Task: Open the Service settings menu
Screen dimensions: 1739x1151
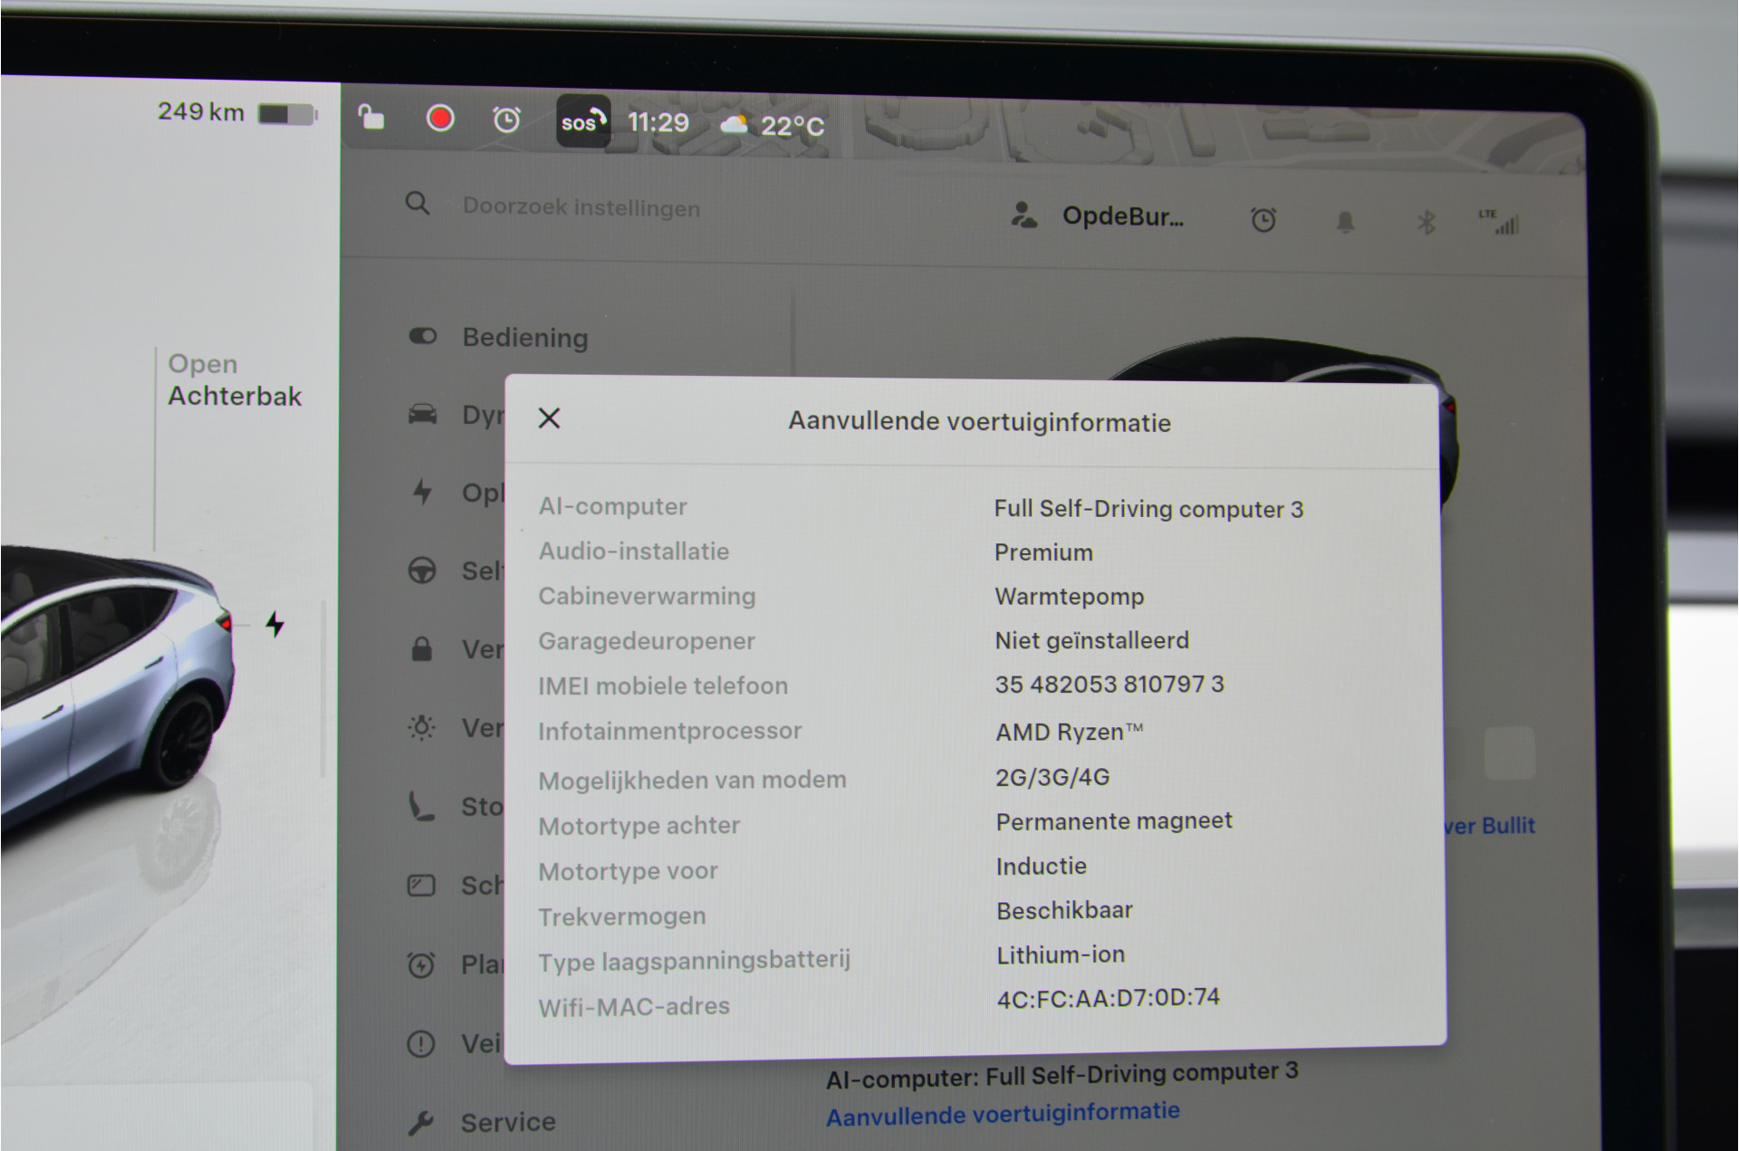Action: [507, 1122]
